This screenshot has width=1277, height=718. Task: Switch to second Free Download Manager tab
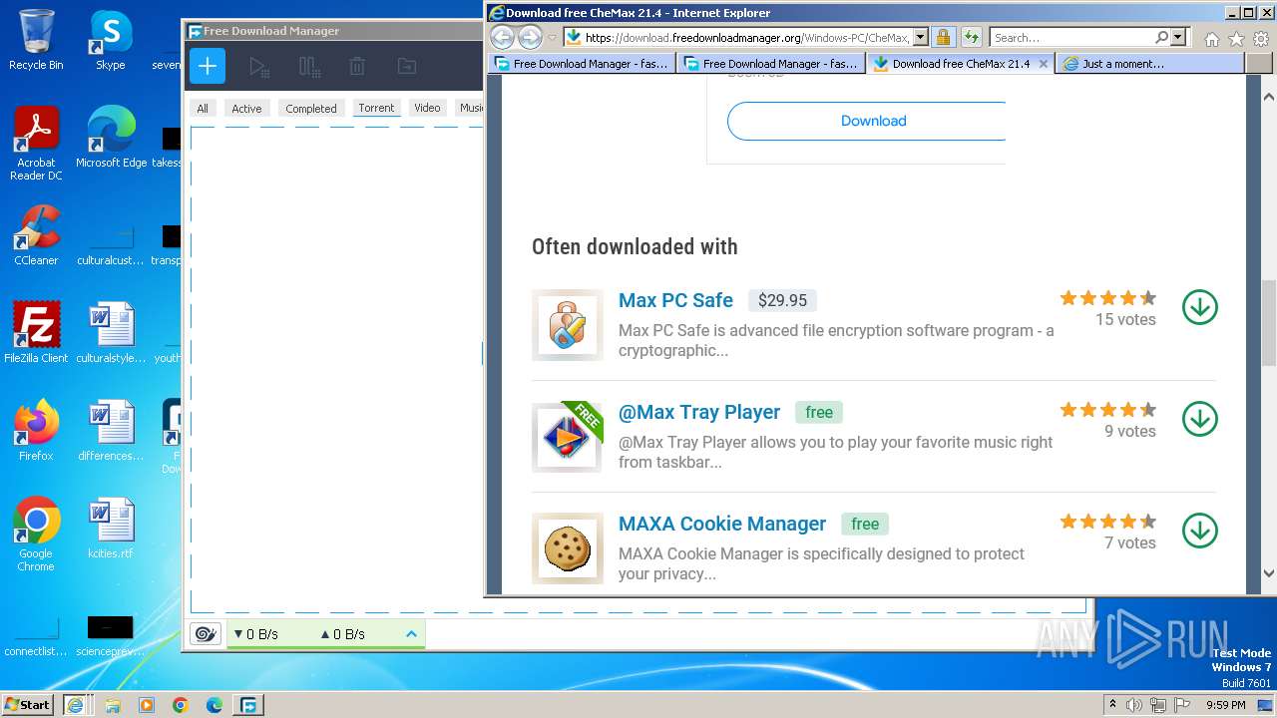pos(770,63)
